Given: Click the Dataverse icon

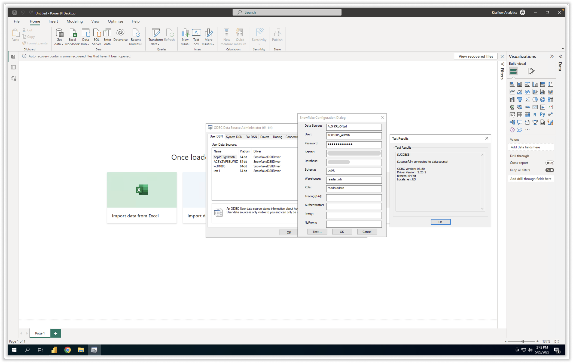Looking at the screenshot, I should (120, 35).
